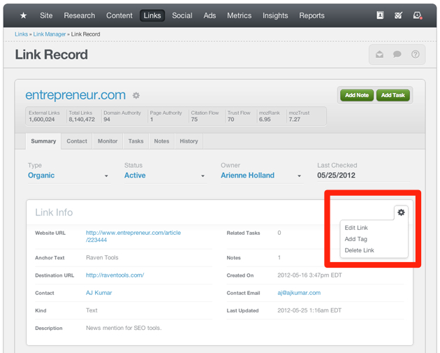Expand the Owner dropdown showing Arienne Holland
Viewport: 440px width, 353px height.
(x=262, y=175)
